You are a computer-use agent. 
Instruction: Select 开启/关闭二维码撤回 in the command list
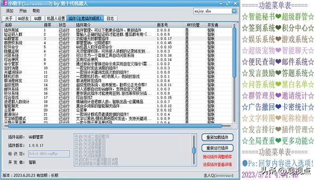(92, 136)
